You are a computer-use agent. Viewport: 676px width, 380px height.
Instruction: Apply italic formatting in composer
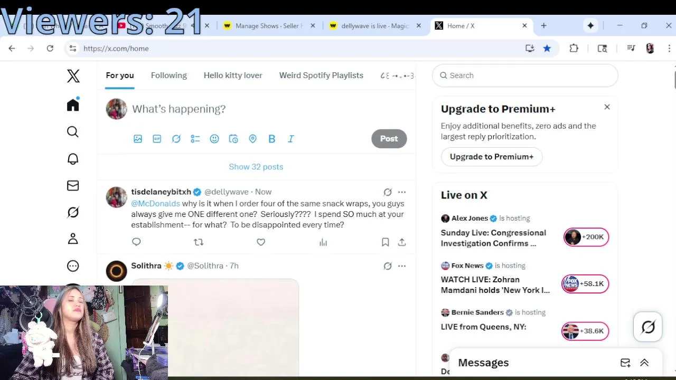coord(291,139)
